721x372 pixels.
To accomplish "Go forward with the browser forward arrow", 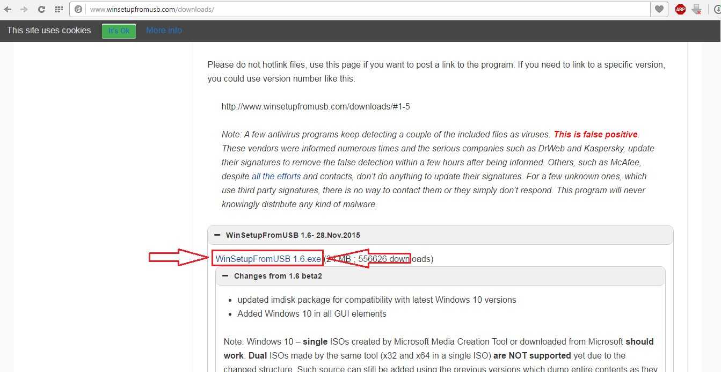I will tap(24, 9).
